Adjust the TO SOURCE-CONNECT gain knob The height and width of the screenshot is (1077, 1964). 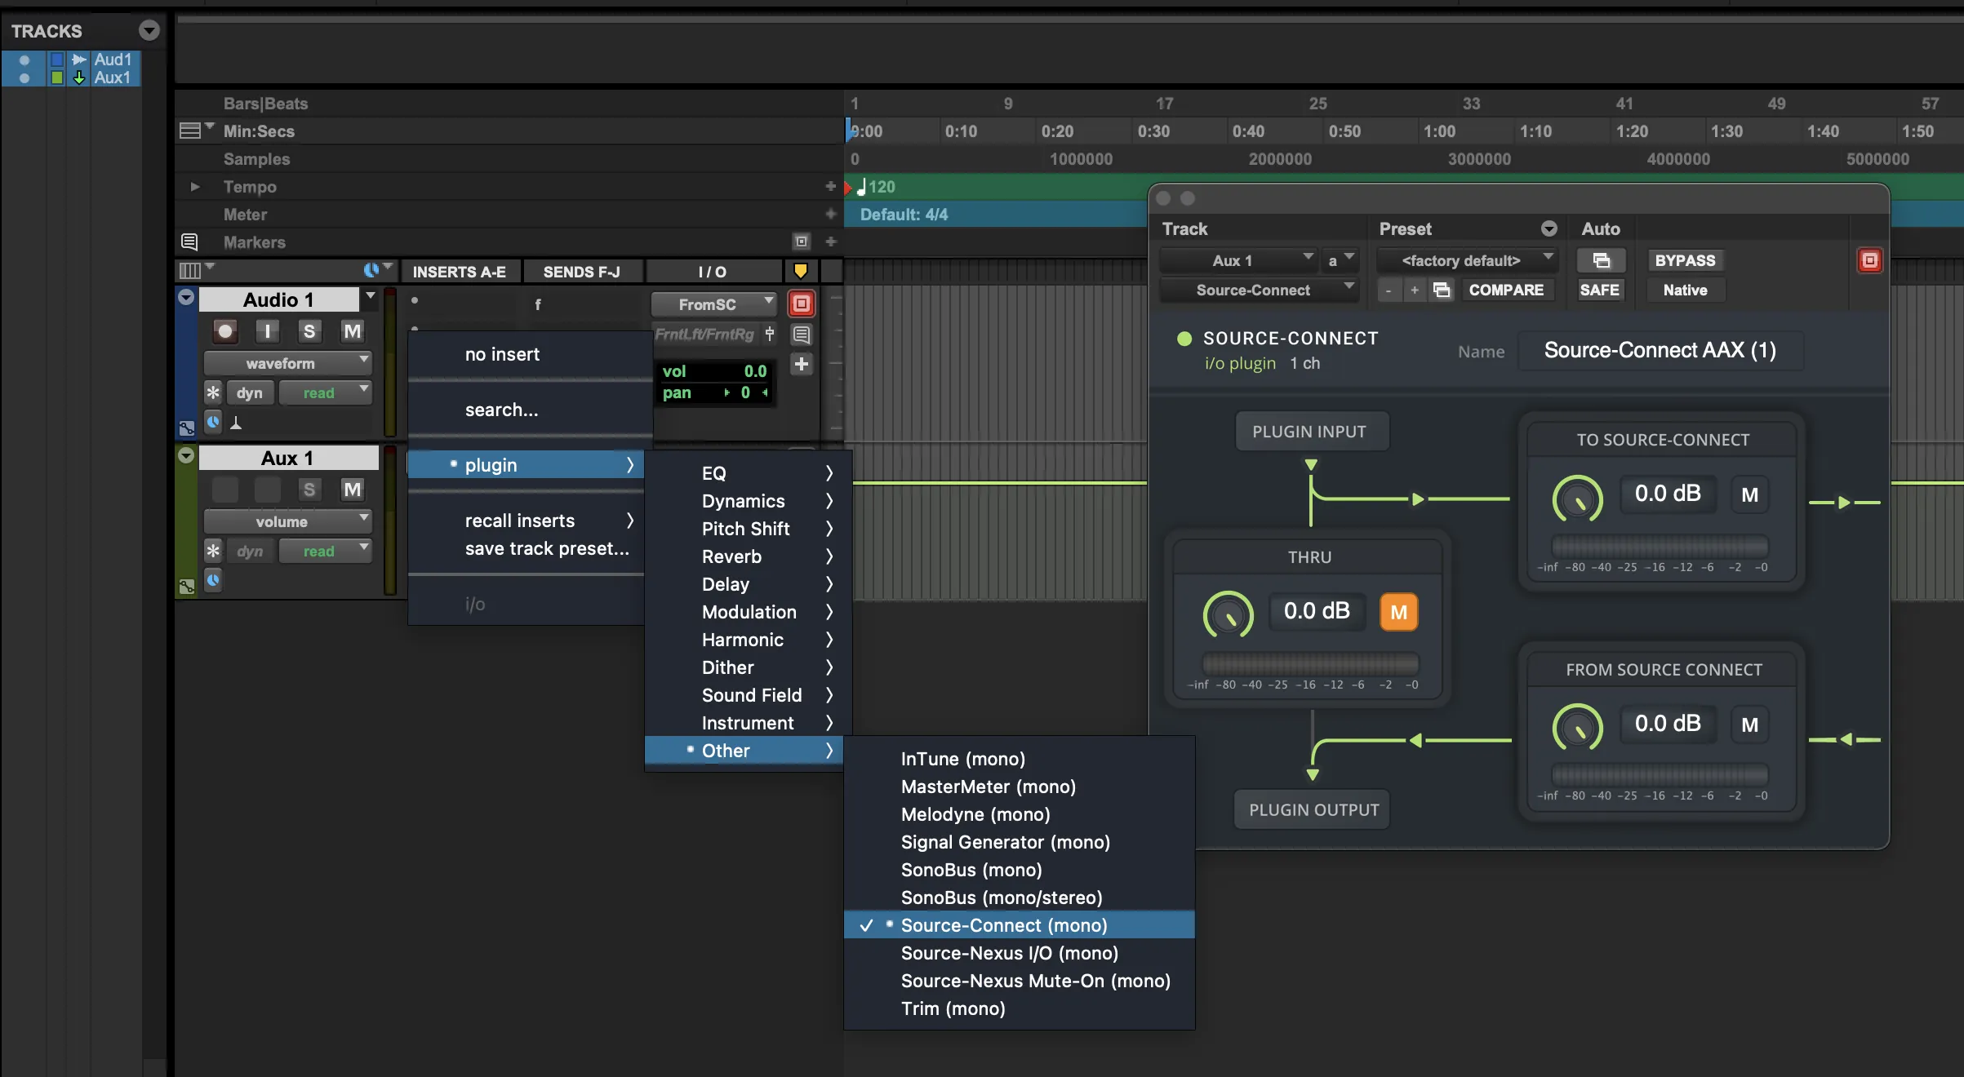pos(1577,498)
